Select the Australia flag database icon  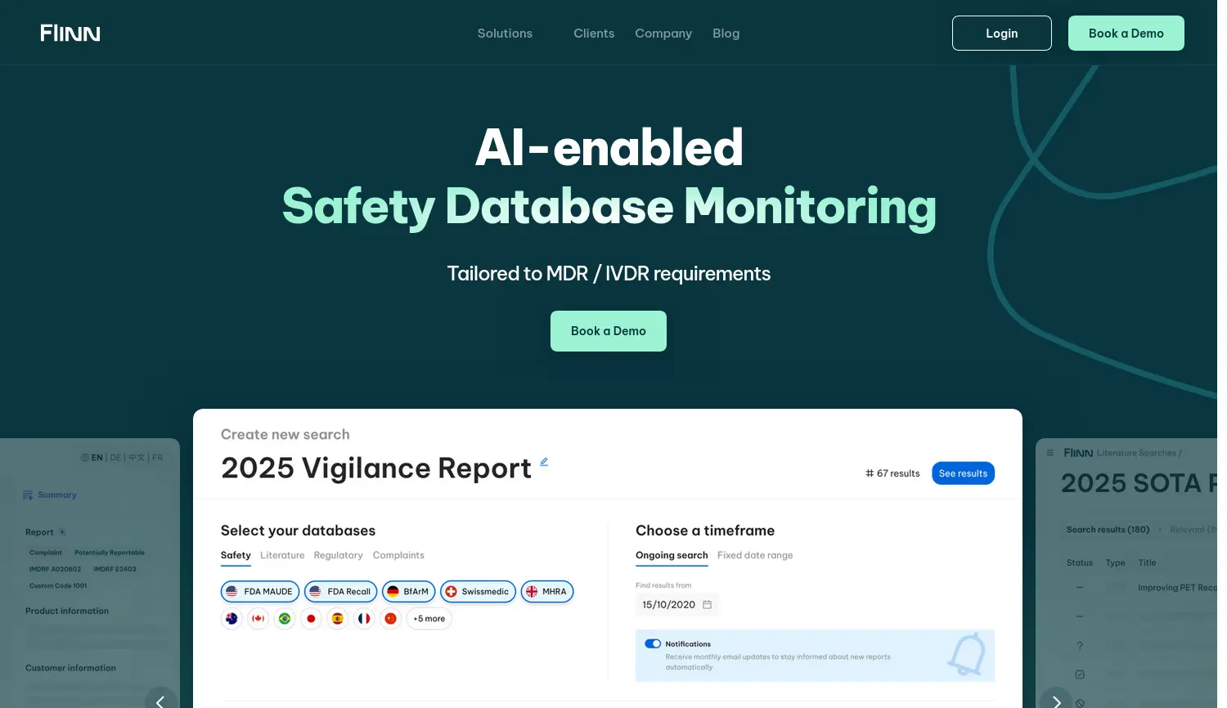coord(231,619)
